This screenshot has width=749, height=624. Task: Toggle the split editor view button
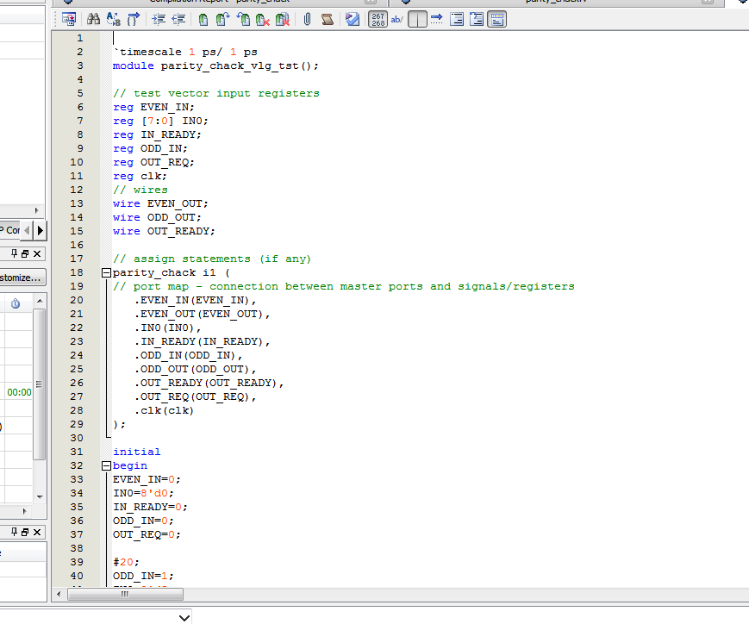coord(416,19)
